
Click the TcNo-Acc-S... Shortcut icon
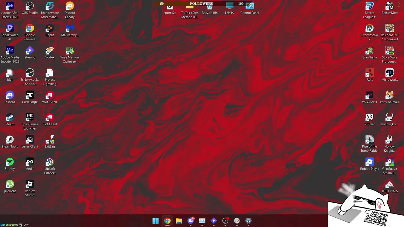[x=30, y=77]
